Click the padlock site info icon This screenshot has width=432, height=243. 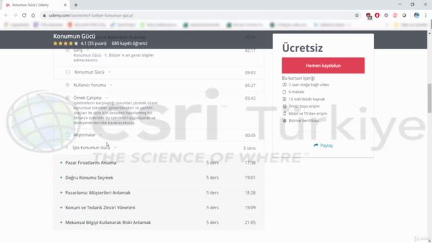(x=44, y=16)
